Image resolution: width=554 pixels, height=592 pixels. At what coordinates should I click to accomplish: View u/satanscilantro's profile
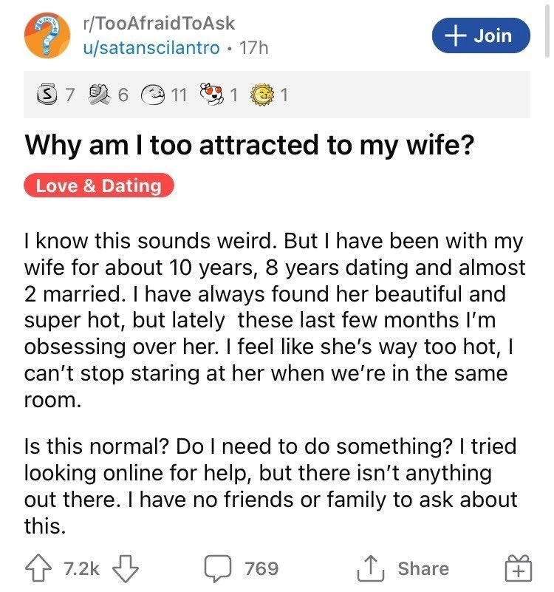pyautogui.click(x=151, y=47)
